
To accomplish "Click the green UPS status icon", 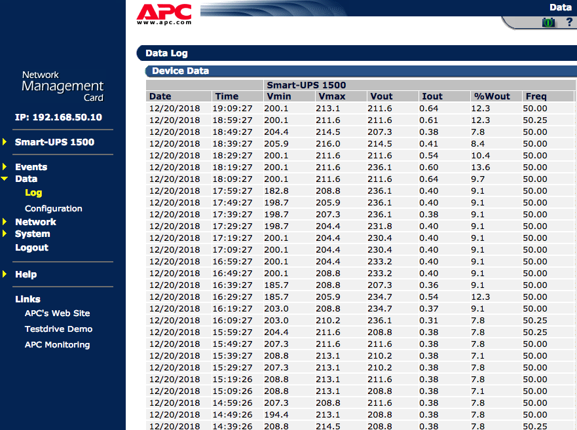I will (548, 22).
